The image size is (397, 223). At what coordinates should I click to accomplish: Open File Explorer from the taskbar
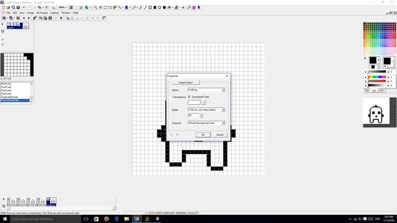(x=127, y=219)
